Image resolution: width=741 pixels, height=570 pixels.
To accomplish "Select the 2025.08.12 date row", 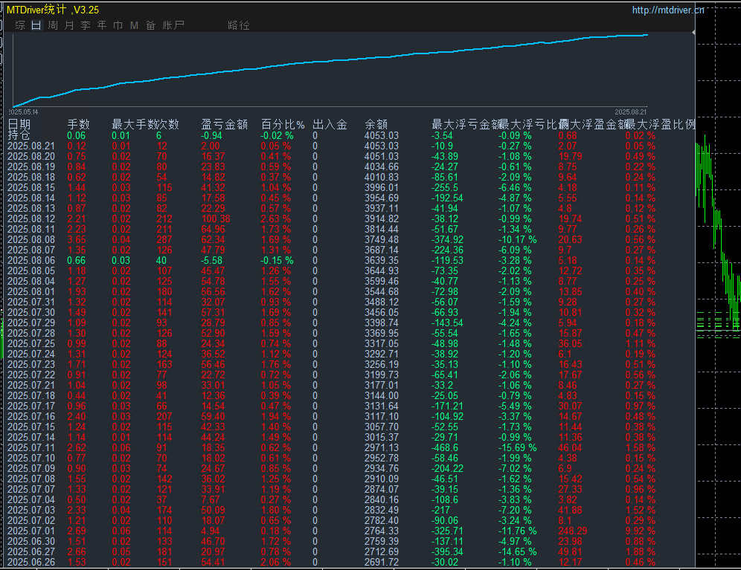I will tap(31, 218).
